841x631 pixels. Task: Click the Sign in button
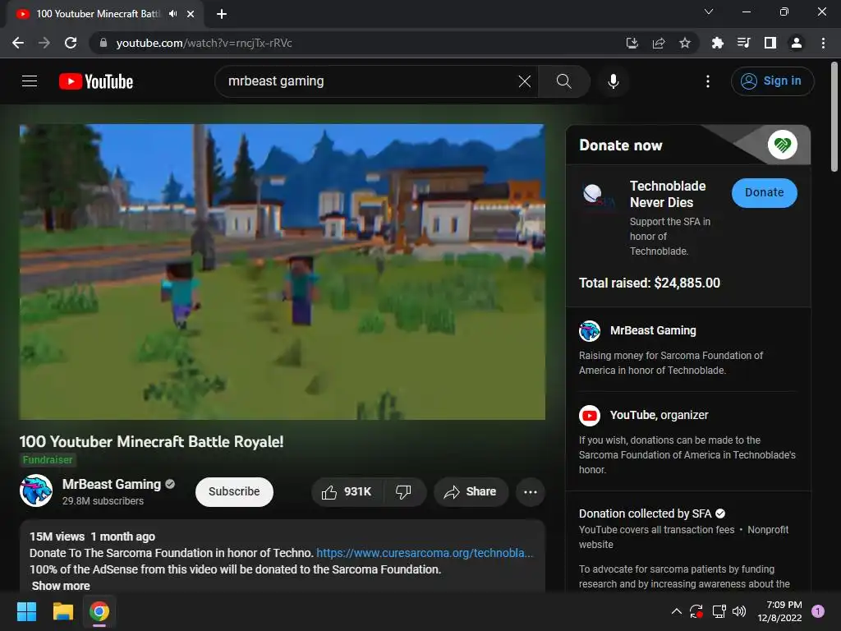coord(772,81)
